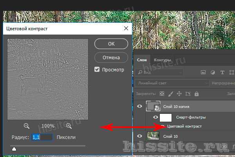235x157 pixels.
Task: Click the Радиус slider handle
Action: (14, 149)
